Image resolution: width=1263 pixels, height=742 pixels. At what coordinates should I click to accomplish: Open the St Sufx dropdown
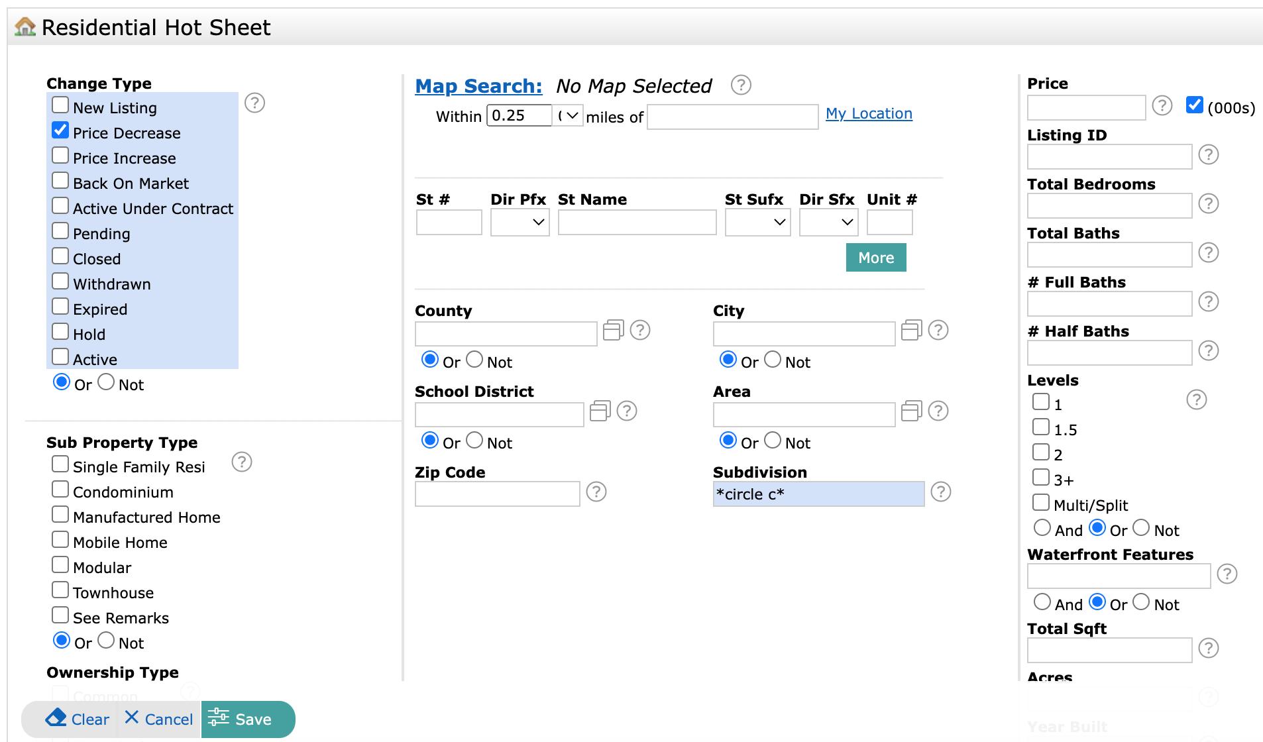[757, 223]
